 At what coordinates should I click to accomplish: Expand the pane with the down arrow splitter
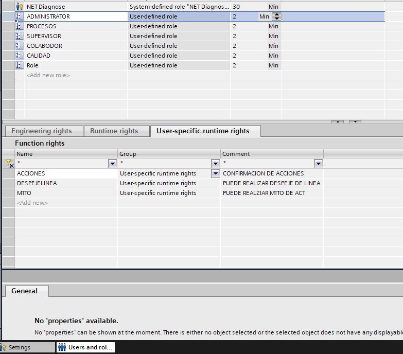355,121
